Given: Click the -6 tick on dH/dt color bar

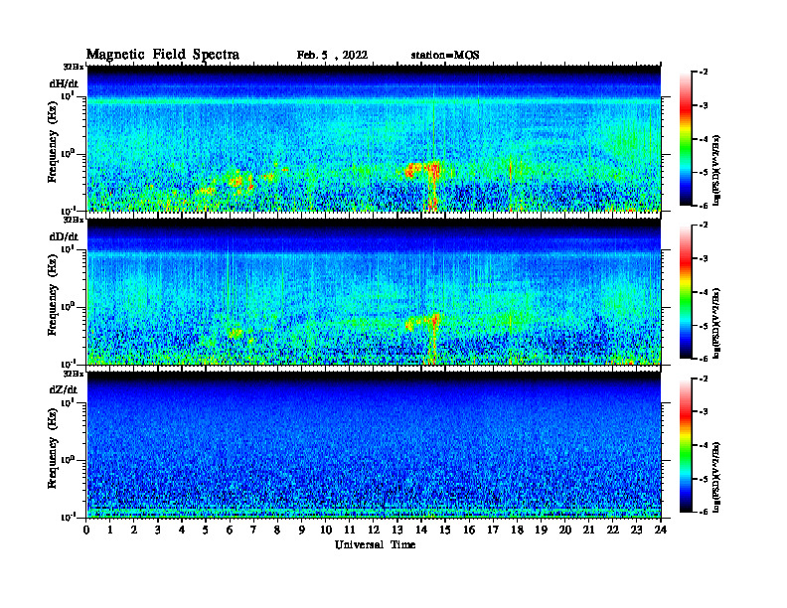Looking at the screenshot, I should 704,206.
